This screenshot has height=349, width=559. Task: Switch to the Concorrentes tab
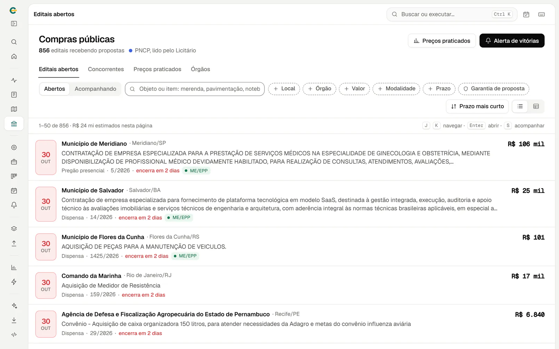106,69
